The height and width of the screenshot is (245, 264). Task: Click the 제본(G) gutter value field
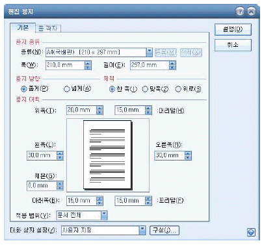[x=42, y=186]
